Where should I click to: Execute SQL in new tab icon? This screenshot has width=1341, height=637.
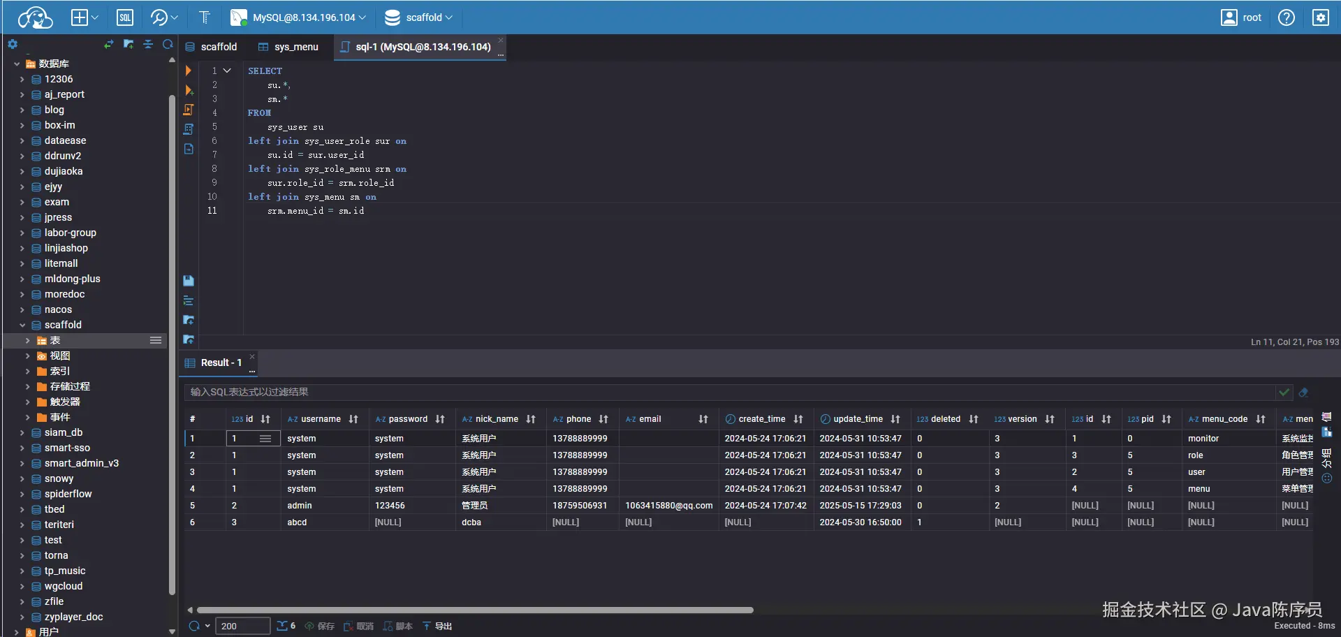(x=189, y=90)
